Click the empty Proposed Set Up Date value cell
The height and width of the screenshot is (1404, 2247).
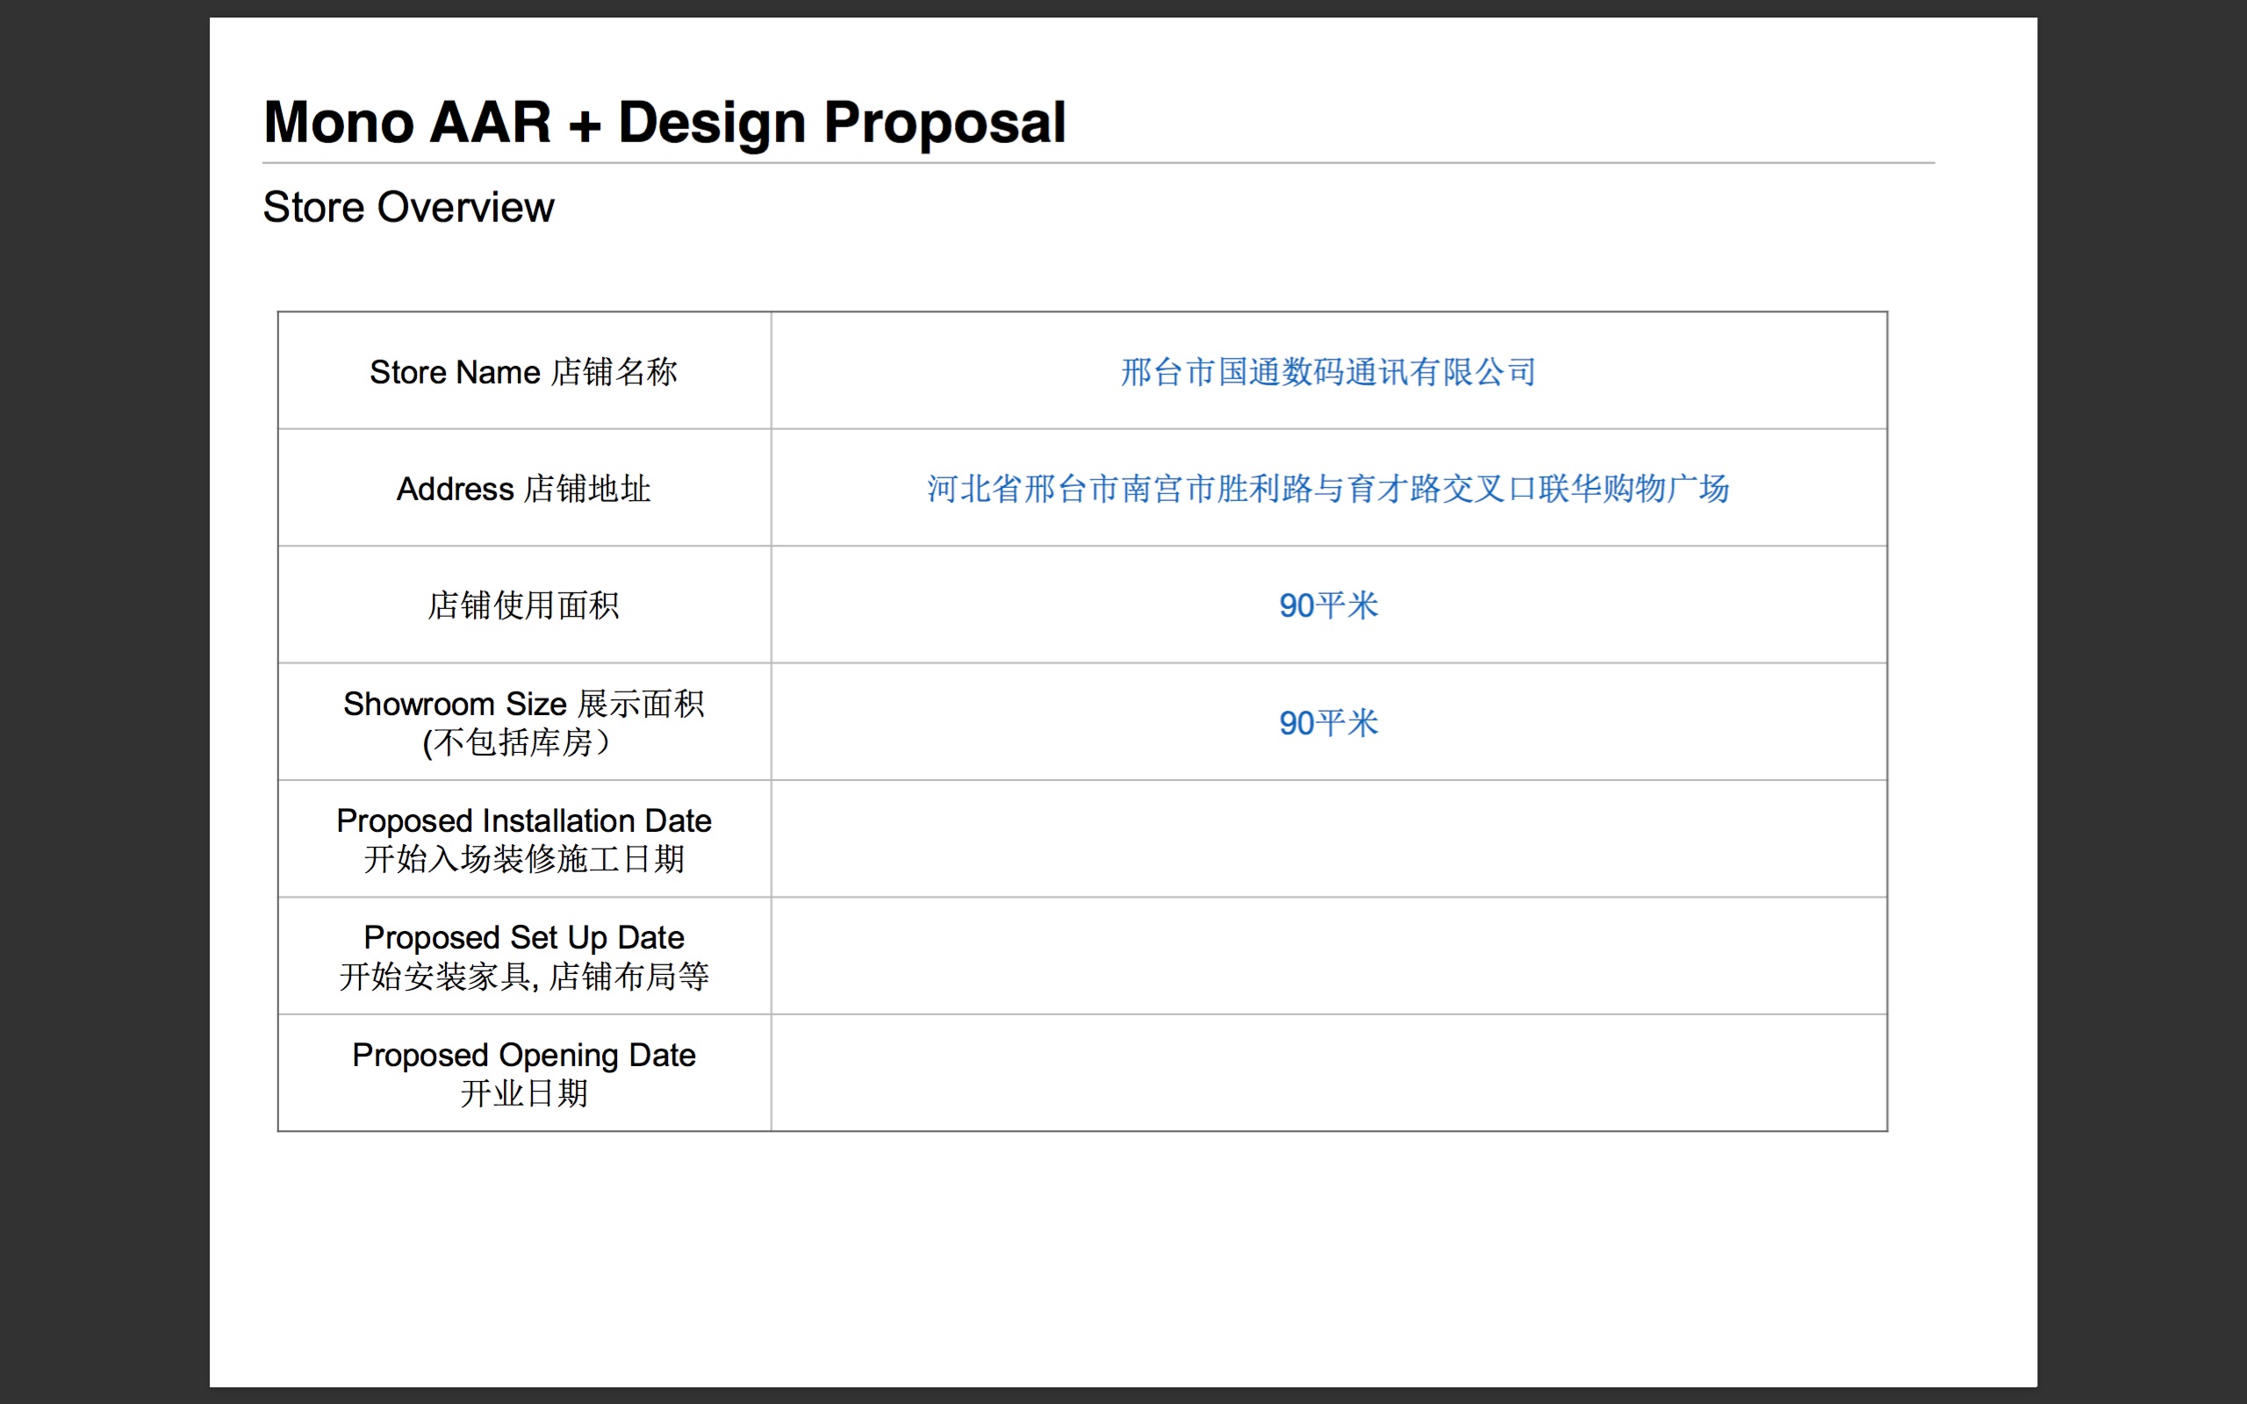point(1328,956)
